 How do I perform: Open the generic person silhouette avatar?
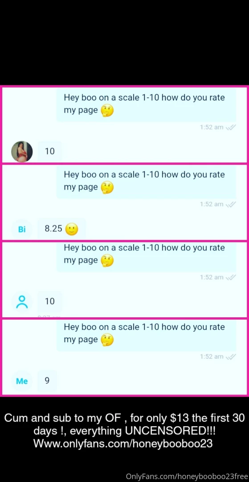pyautogui.click(x=22, y=302)
